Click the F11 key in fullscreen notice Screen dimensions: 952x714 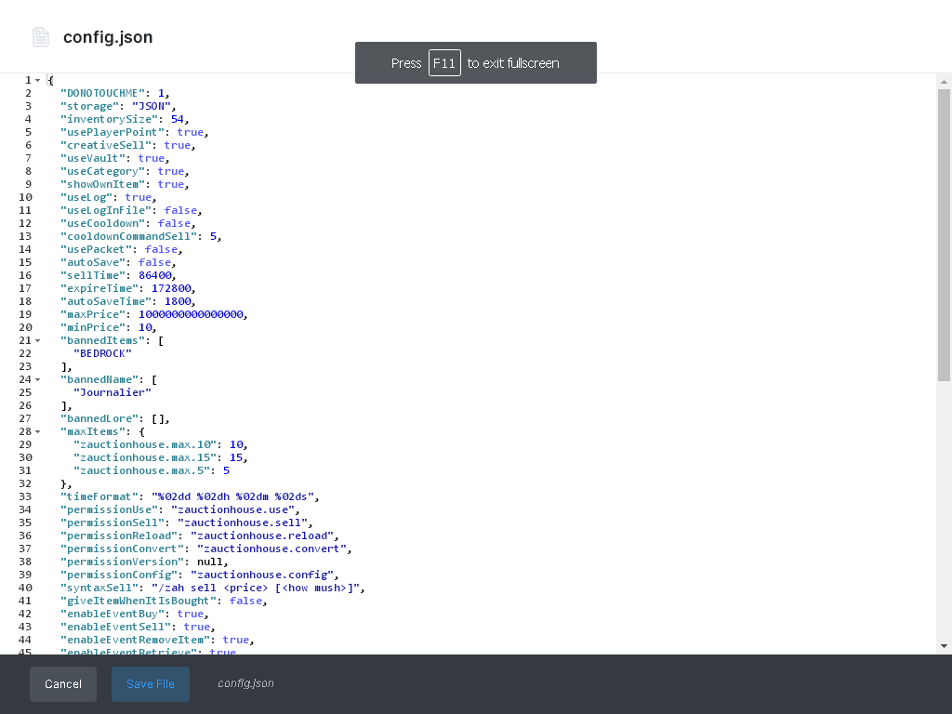pos(444,63)
